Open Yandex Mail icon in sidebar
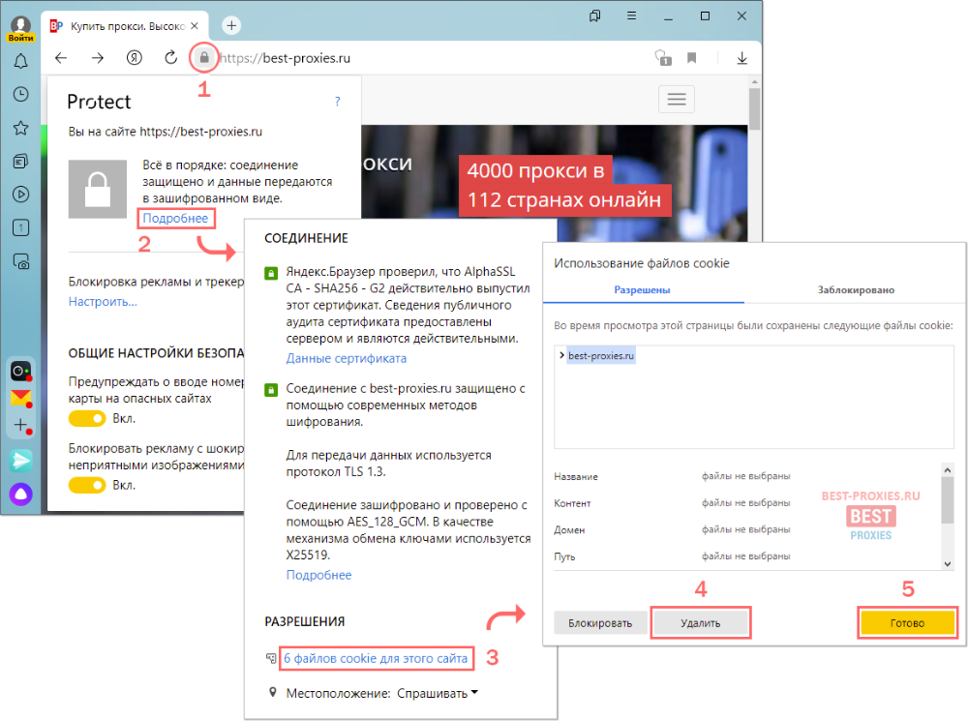This screenshot has height=721, width=968. pyautogui.click(x=21, y=398)
